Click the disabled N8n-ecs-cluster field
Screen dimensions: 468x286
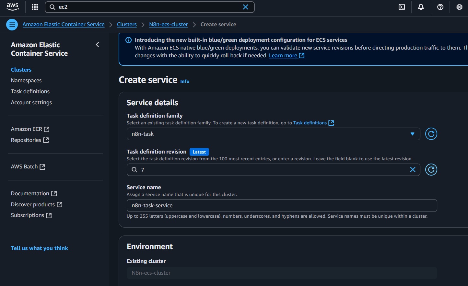[x=282, y=273]
